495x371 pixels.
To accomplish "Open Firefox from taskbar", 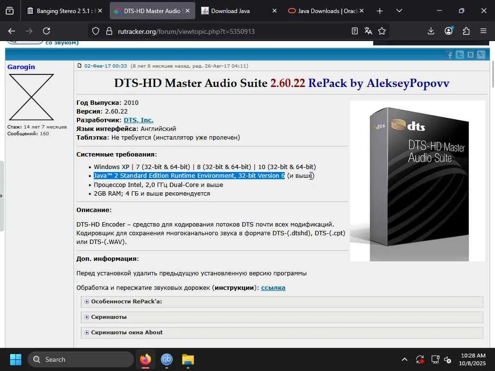I will pos(146,359).
